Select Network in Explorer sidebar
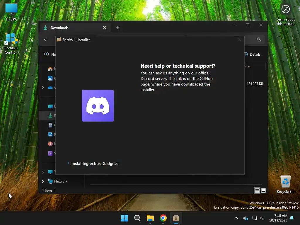This screenshot has height=225, width=300. point(61,181)
